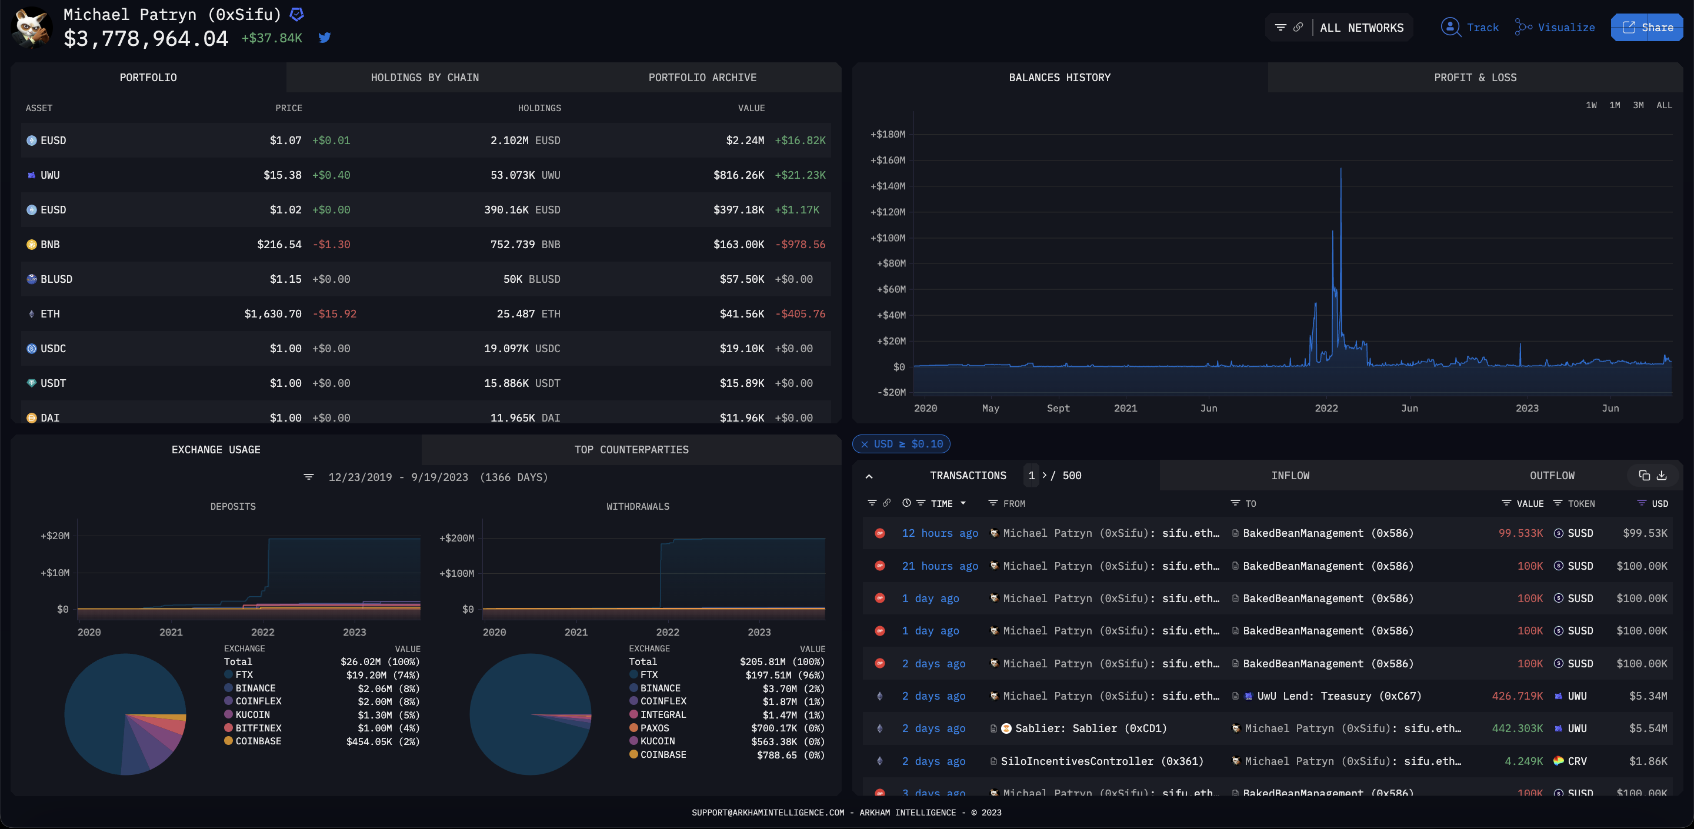The width and height of the screenshot is (1694, 829).
Task: Open the TIME sort dropdown arrow
Action: coord(963,503)
